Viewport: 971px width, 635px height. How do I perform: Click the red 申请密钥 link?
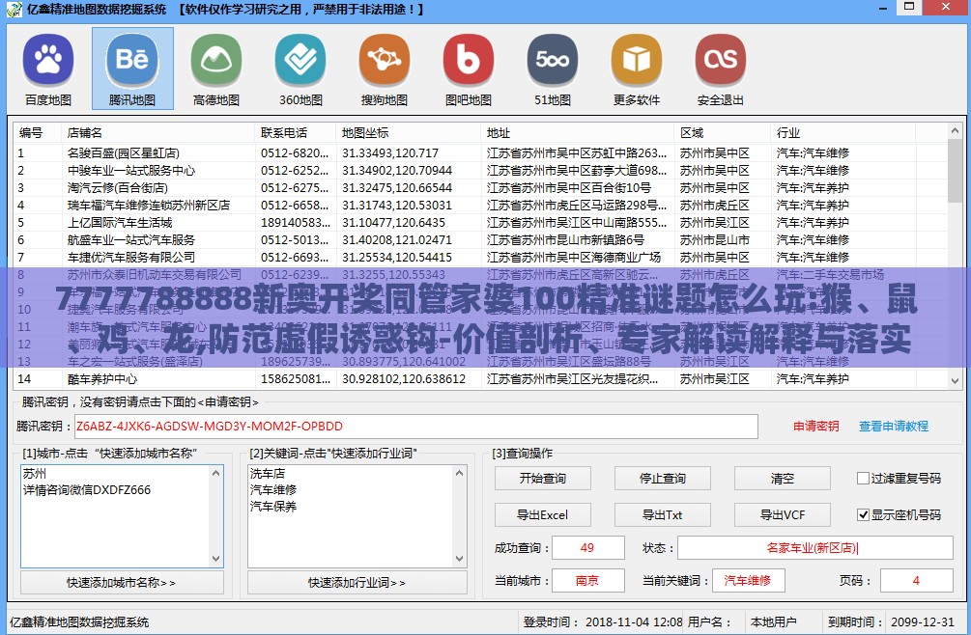pyautogui.click(x=815, y=426)
